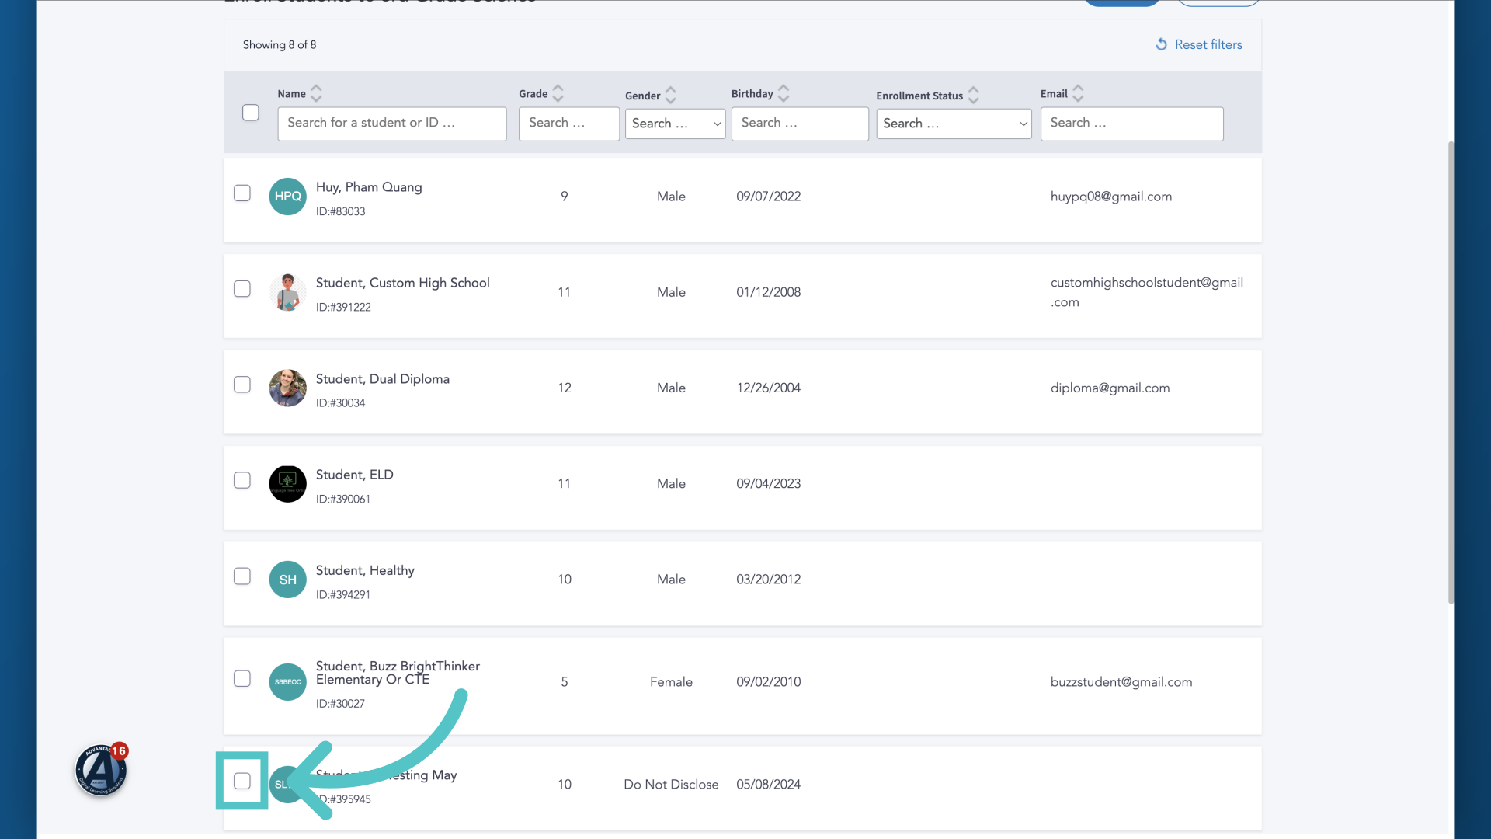Sort by Enrollment Status column arrows
The image size is (1491, 839).
tap(973, 96)
